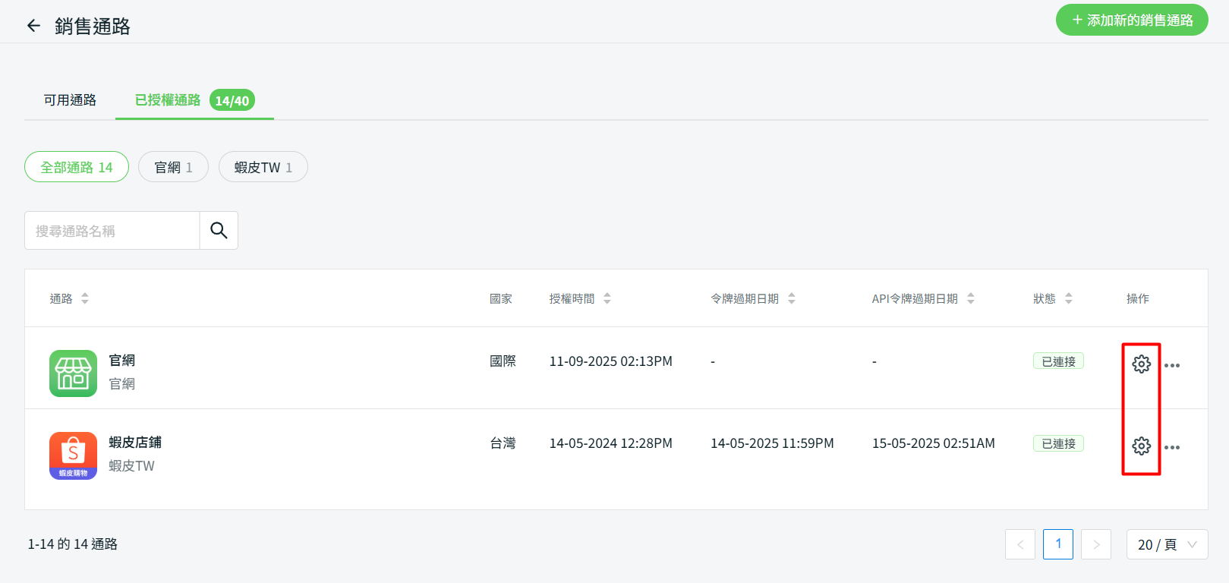This screenshot has width=1229, height=583.
Task: Go to next page arrow
Action: point(1095,544)
